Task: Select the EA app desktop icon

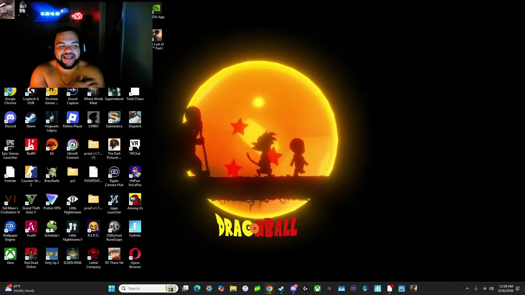Action: coord(52,147)
